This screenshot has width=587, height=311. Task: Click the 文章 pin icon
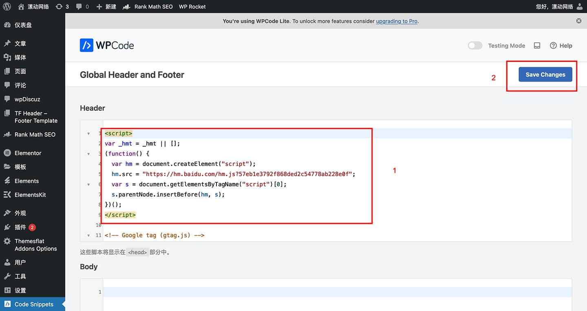coord(7,43)
